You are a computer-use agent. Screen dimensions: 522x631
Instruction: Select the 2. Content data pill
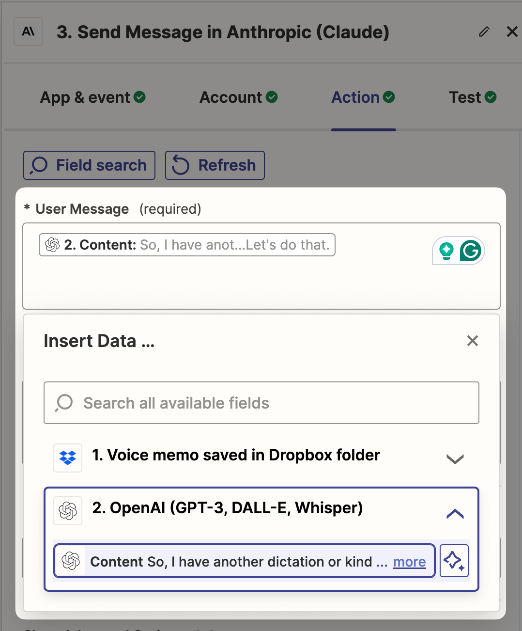187,245
